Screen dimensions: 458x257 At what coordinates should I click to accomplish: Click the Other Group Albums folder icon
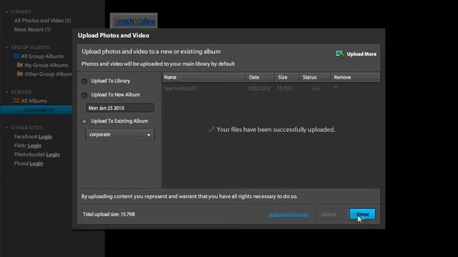click(20, 74)
